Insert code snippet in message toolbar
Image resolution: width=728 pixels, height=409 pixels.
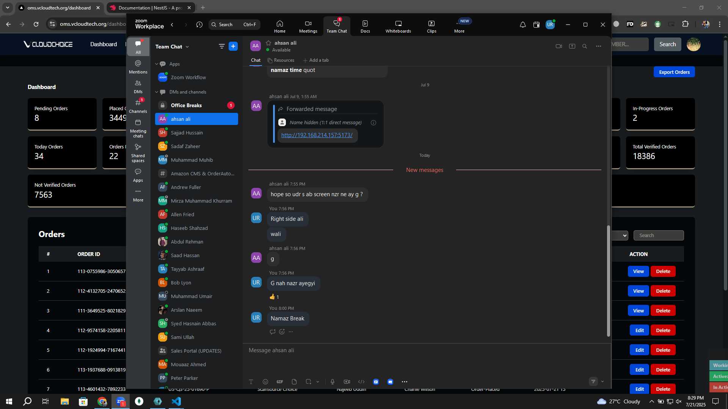[361, 382]
